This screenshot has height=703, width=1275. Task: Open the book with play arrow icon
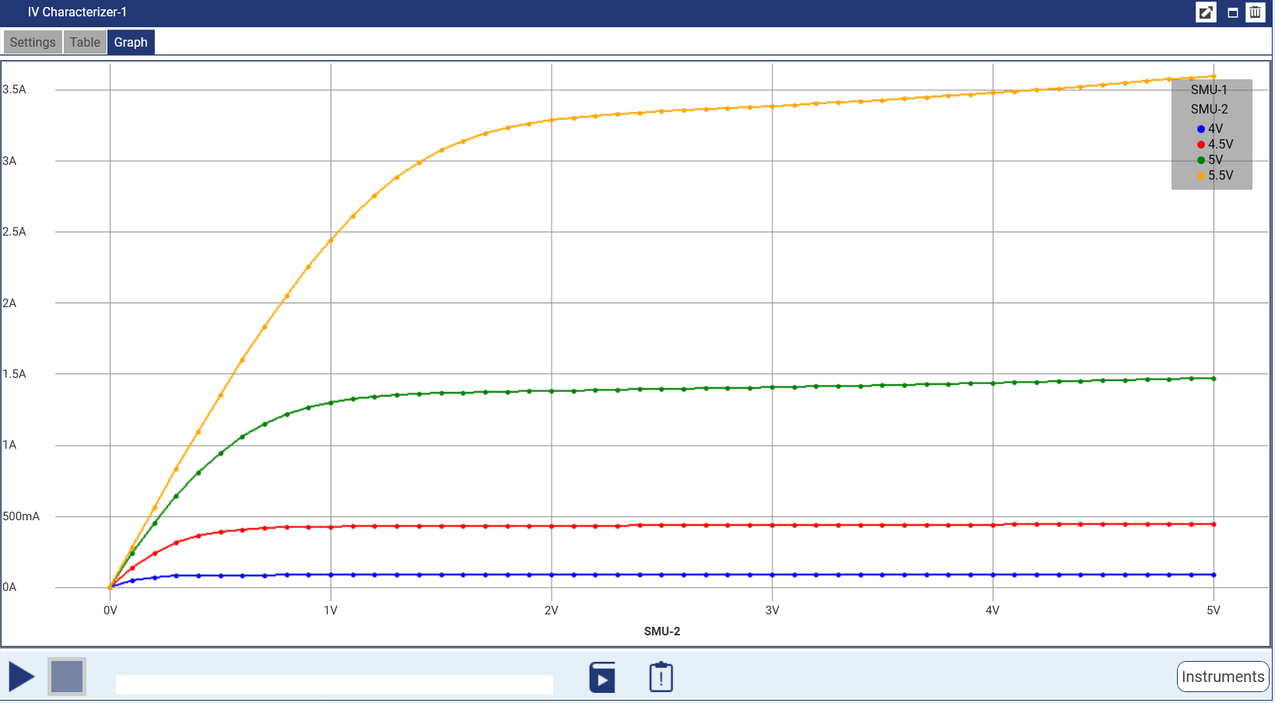(x=602, y=677)
